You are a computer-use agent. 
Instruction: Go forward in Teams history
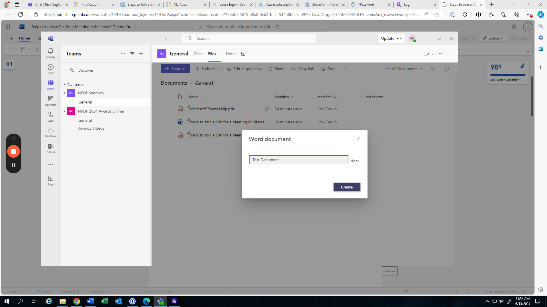(x=175, y=38)
